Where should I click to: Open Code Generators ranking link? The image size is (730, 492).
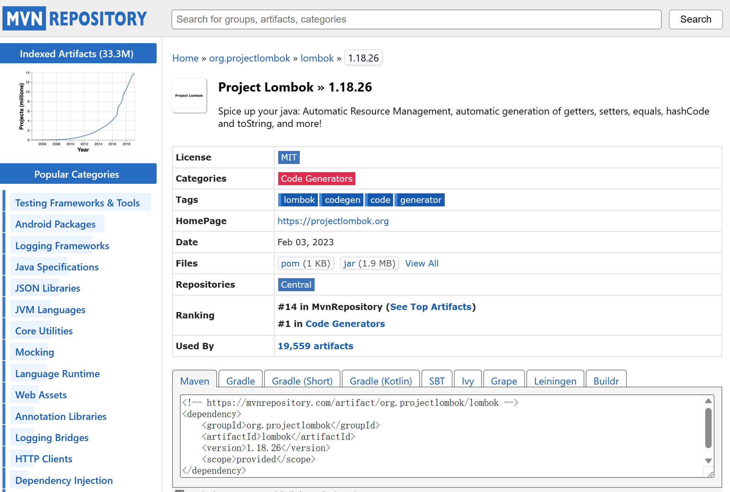click(345, 324)
